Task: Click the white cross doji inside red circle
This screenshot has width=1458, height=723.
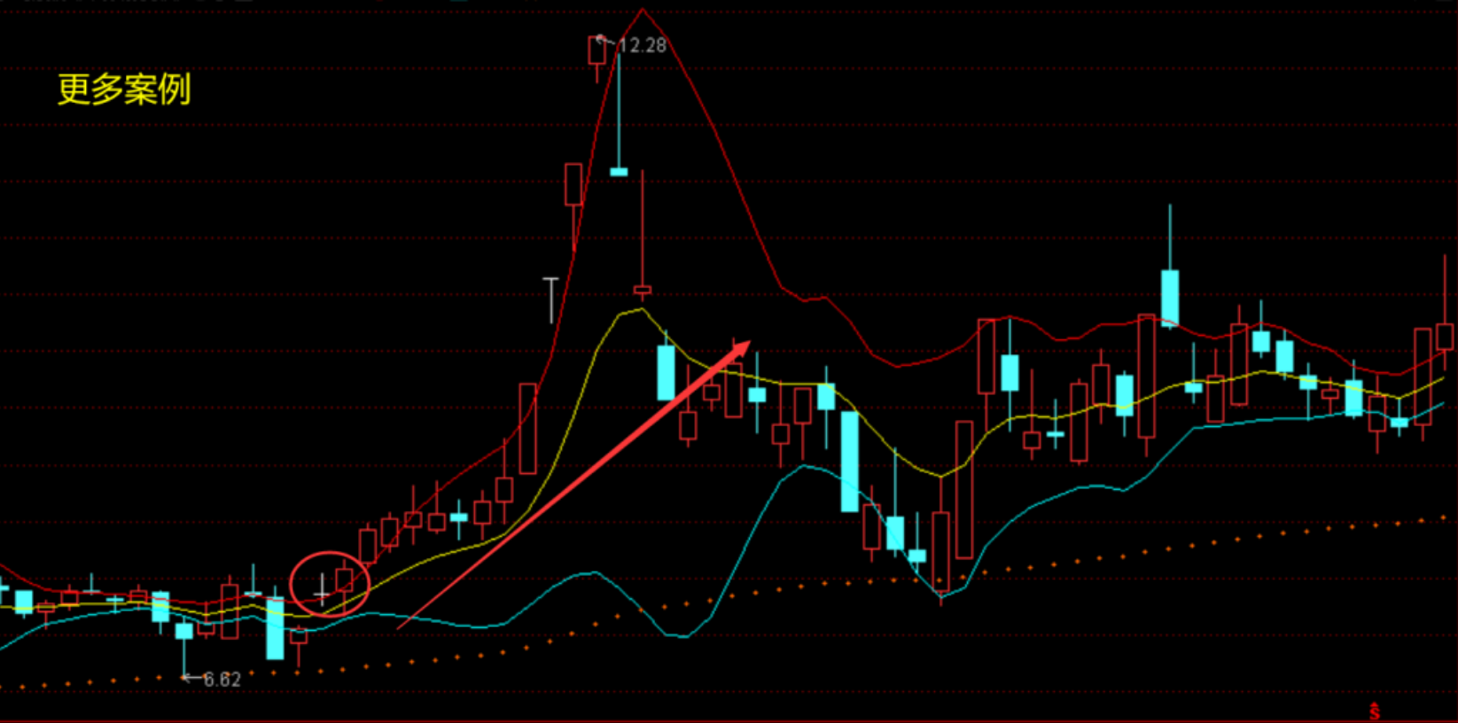Action: 322,588
